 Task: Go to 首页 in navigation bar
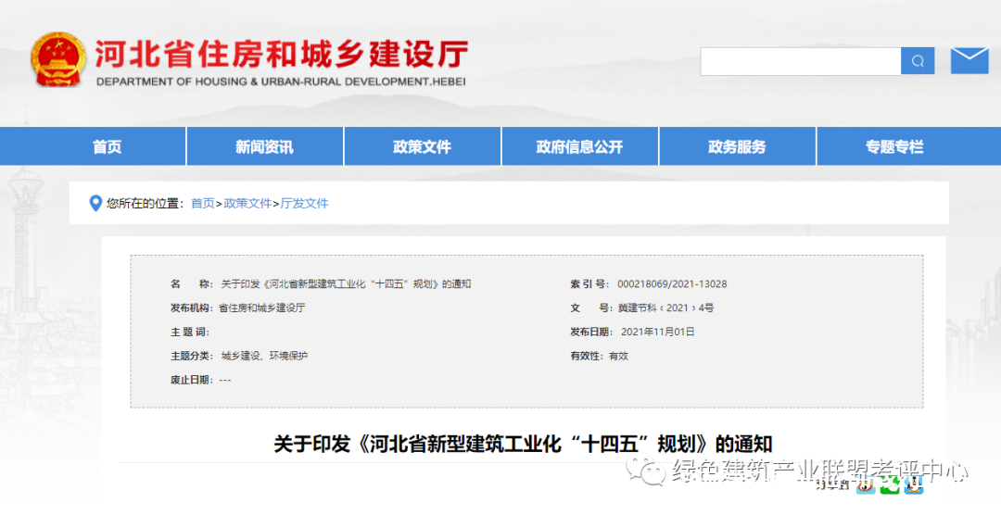click(x=107, y=147)
